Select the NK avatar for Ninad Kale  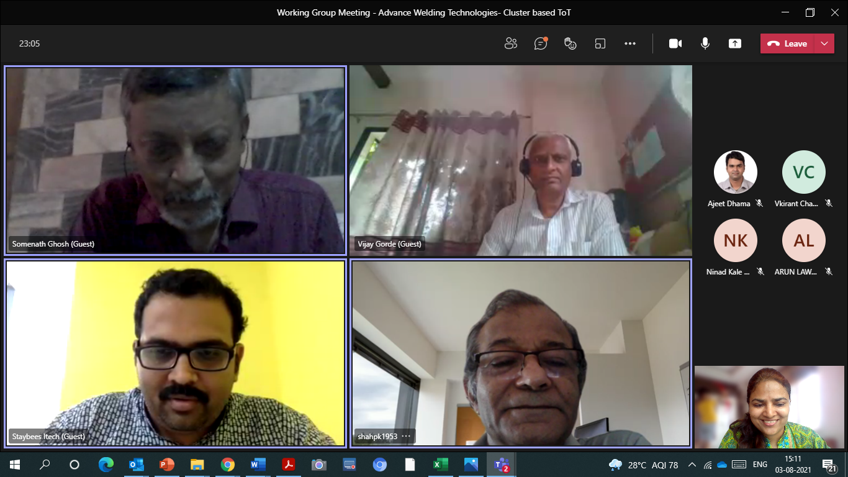point(735,240)
